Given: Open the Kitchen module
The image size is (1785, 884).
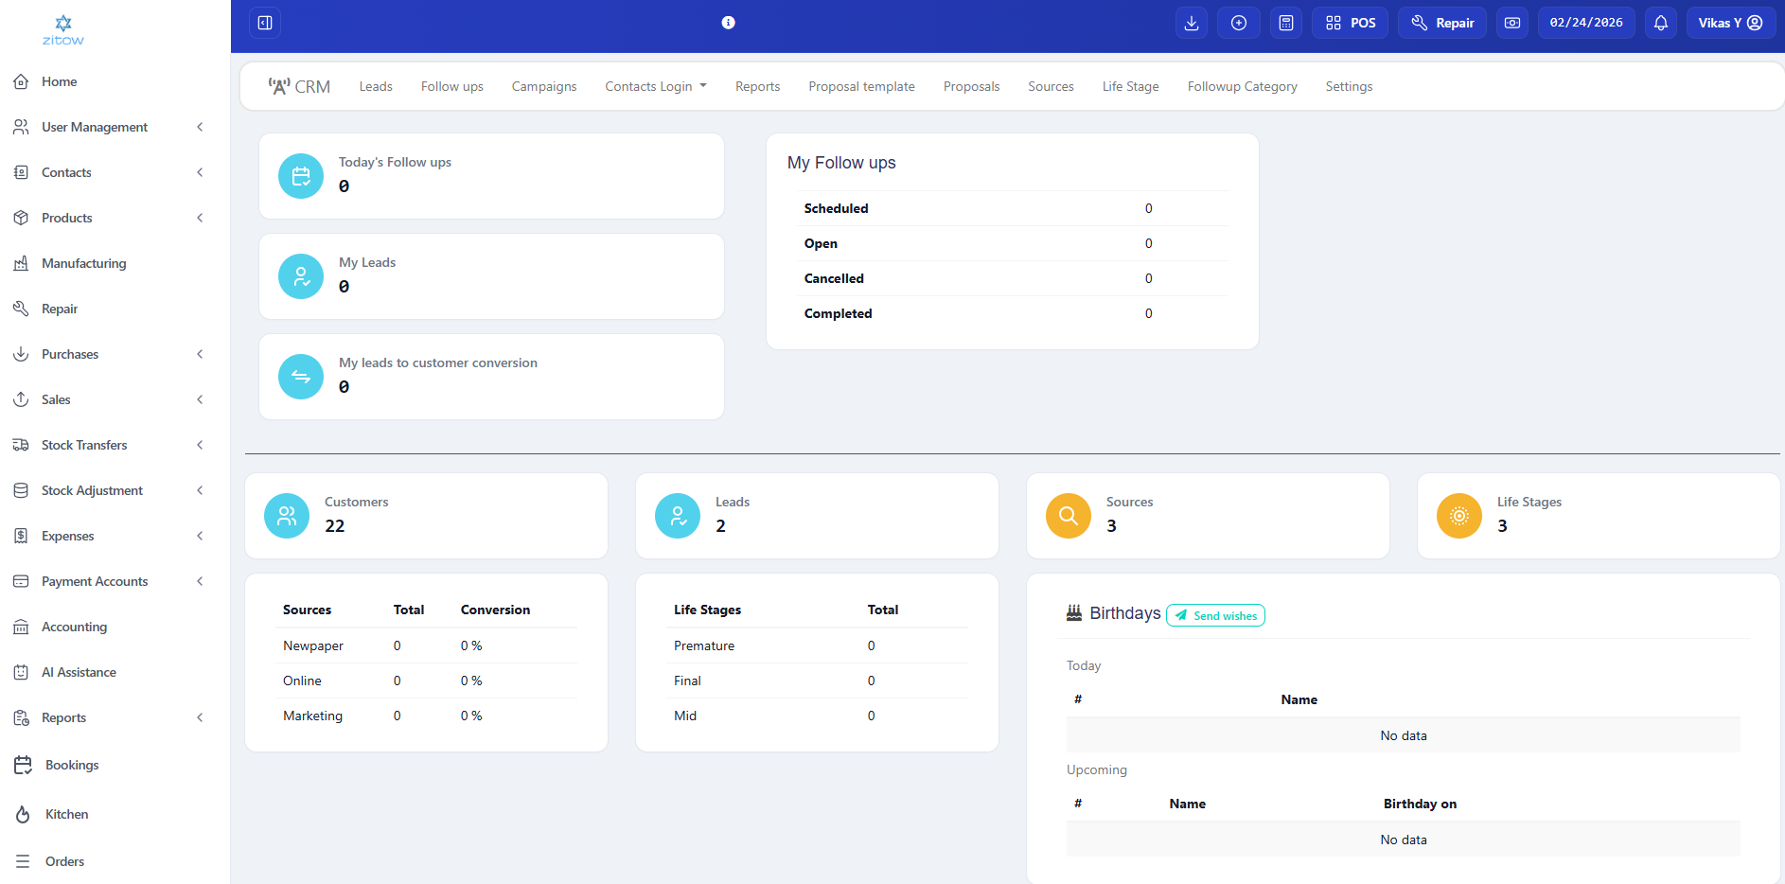Looking at the screenshot, I should (65, 814).
